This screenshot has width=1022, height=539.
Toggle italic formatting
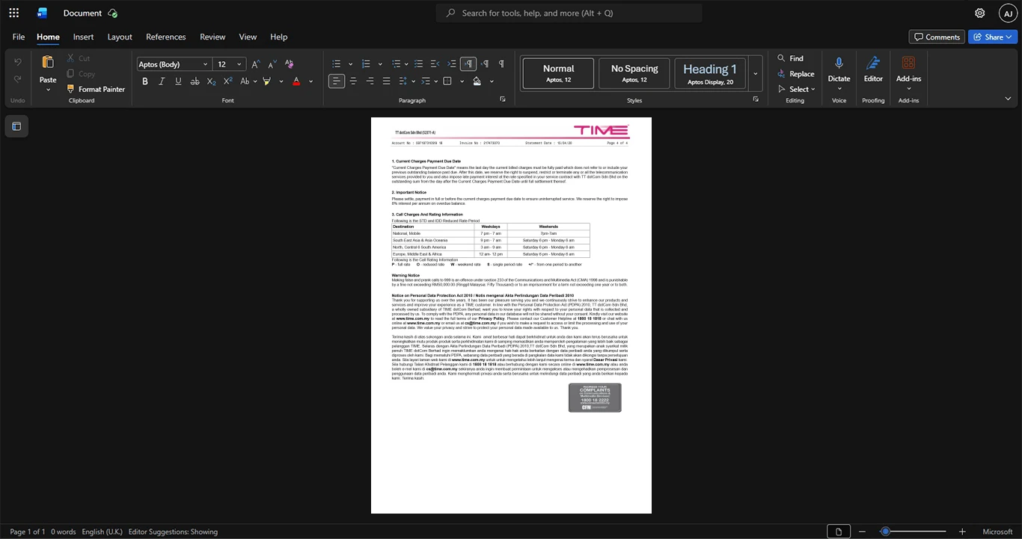click(x=162, y=81)
